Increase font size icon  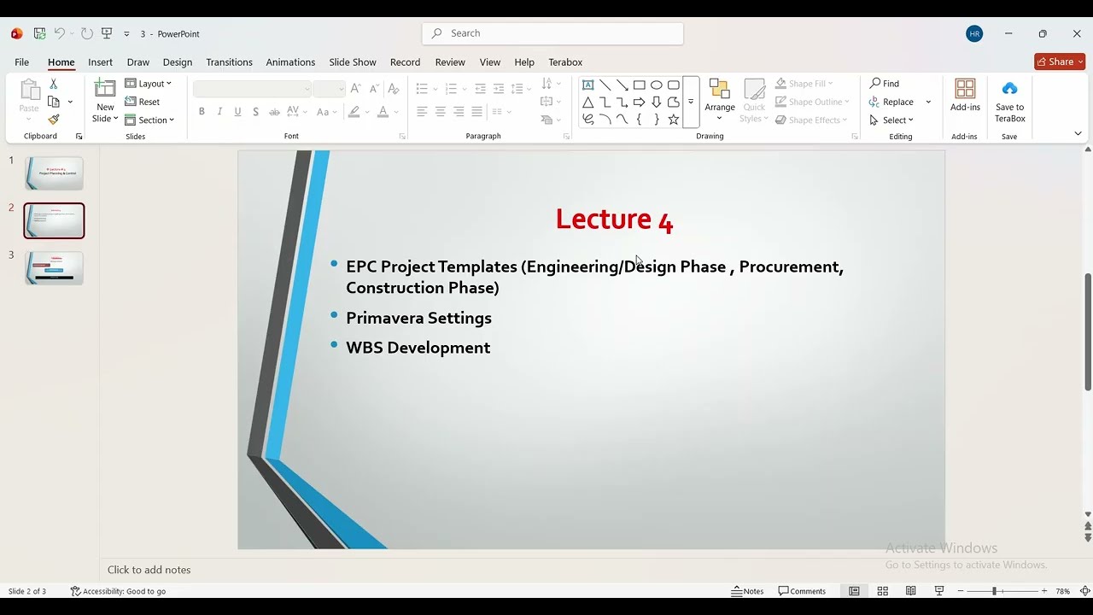356,89
